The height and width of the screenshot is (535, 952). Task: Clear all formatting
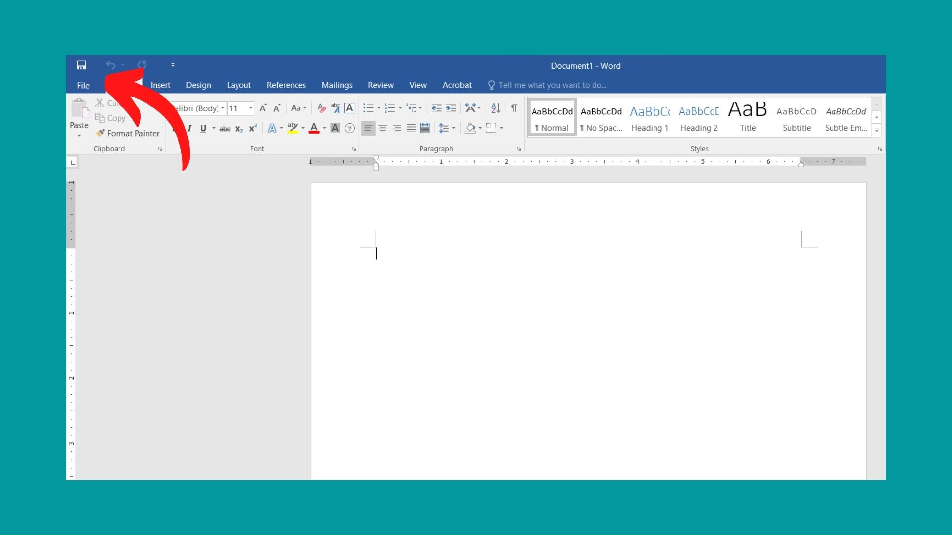coord(321,108)
